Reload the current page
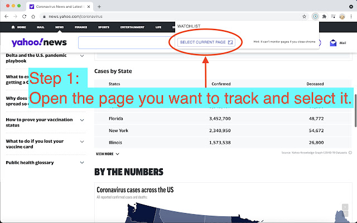The height and width of the screenshot is (223, 357). click(x=24, y=16)
